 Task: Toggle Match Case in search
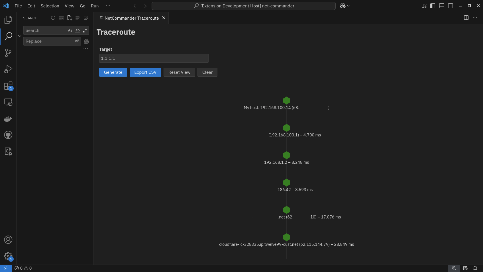tap(70, 30)
